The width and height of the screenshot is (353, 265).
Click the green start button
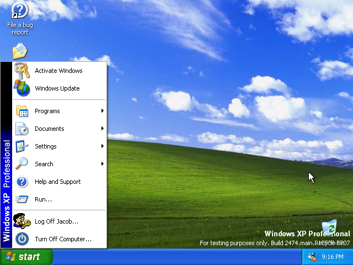26,257
